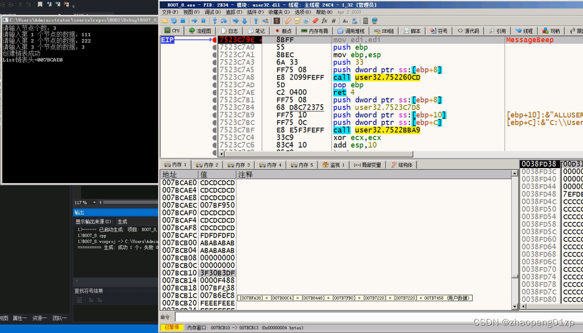The width and height of the screenshot is (583, 333).
Task: Toggle breakpoint dot at address 7523C7BF
Action: point(215,130)
